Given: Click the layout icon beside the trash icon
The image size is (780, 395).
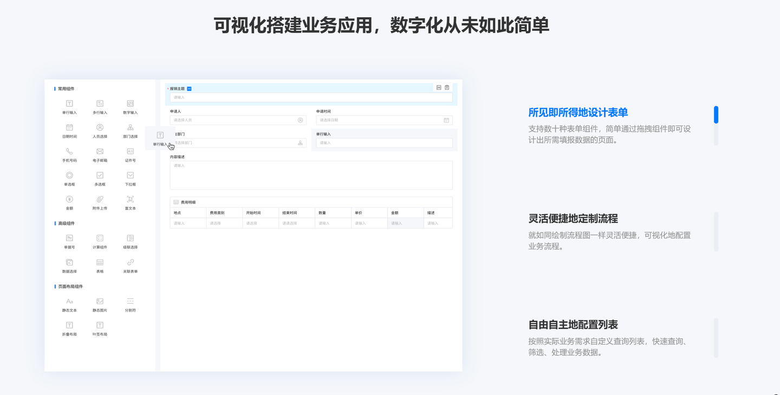Looking at the screenshot, I should [439, 87].
